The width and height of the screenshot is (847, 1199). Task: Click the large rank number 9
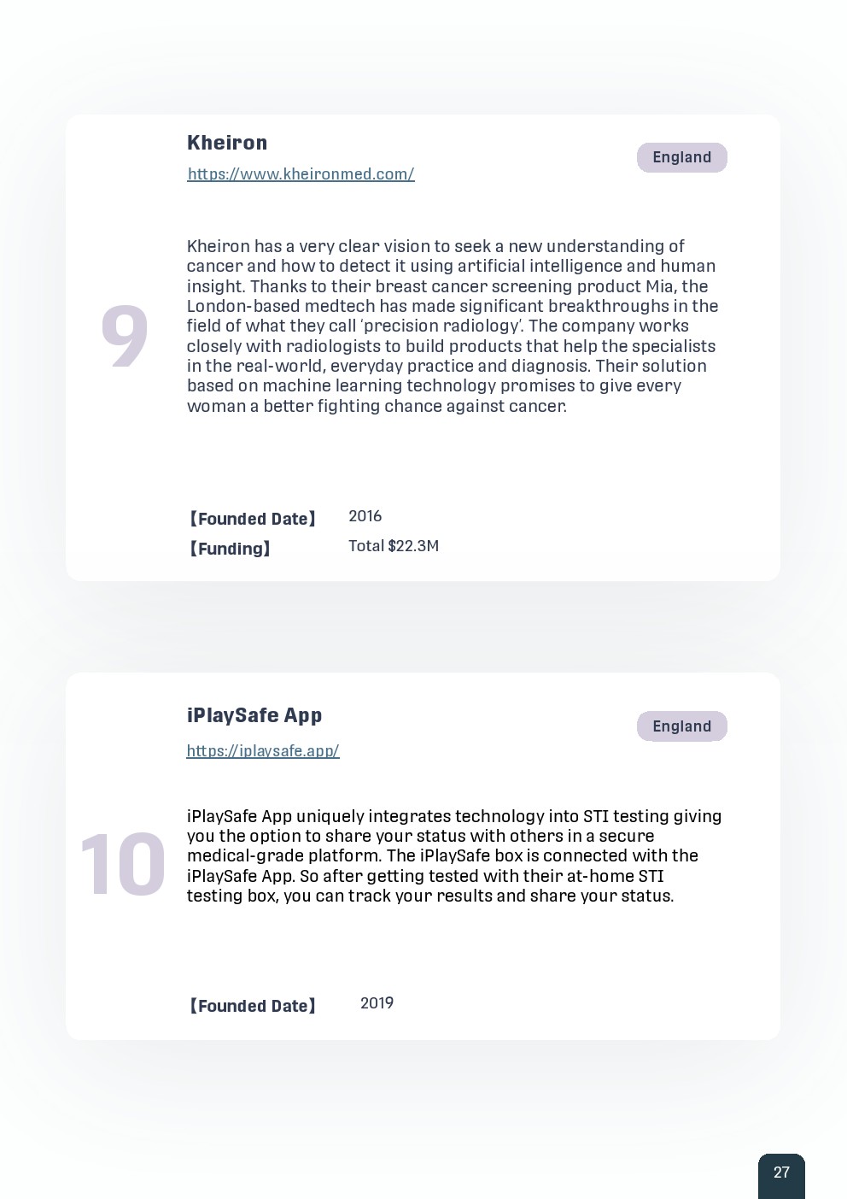click(x=125, y=337)
